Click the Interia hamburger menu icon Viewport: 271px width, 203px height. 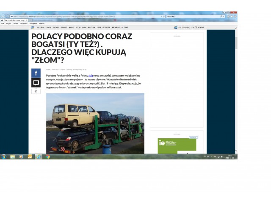(x=33, y=27)
